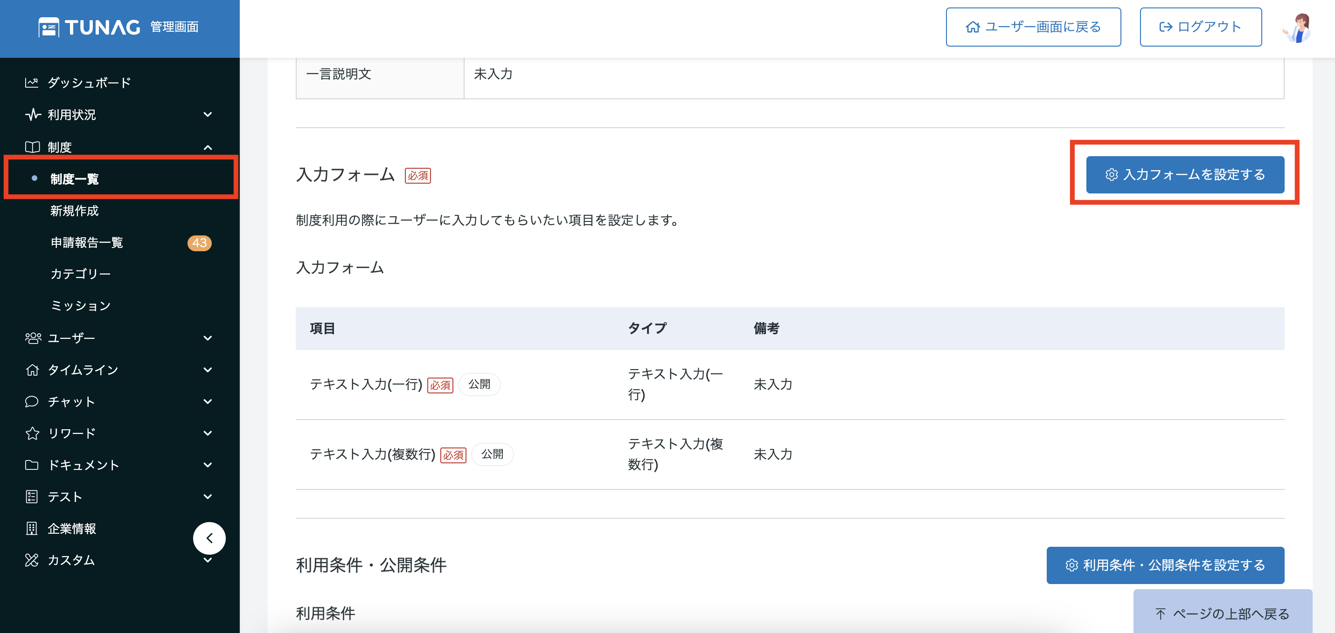Screen dimensions: 1335x633
Task: Click the 制度 book icon
Action: tap(32, 147)
